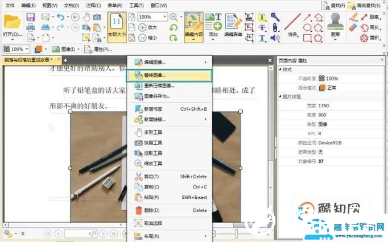Collapse the 图片详情 section in properties panel
The height and width of the screenshot is (242, 388).
click(280, 97)
